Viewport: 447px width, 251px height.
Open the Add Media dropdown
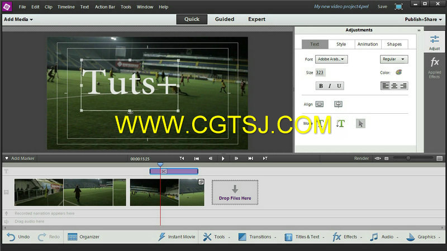click(x=18, y=20)
